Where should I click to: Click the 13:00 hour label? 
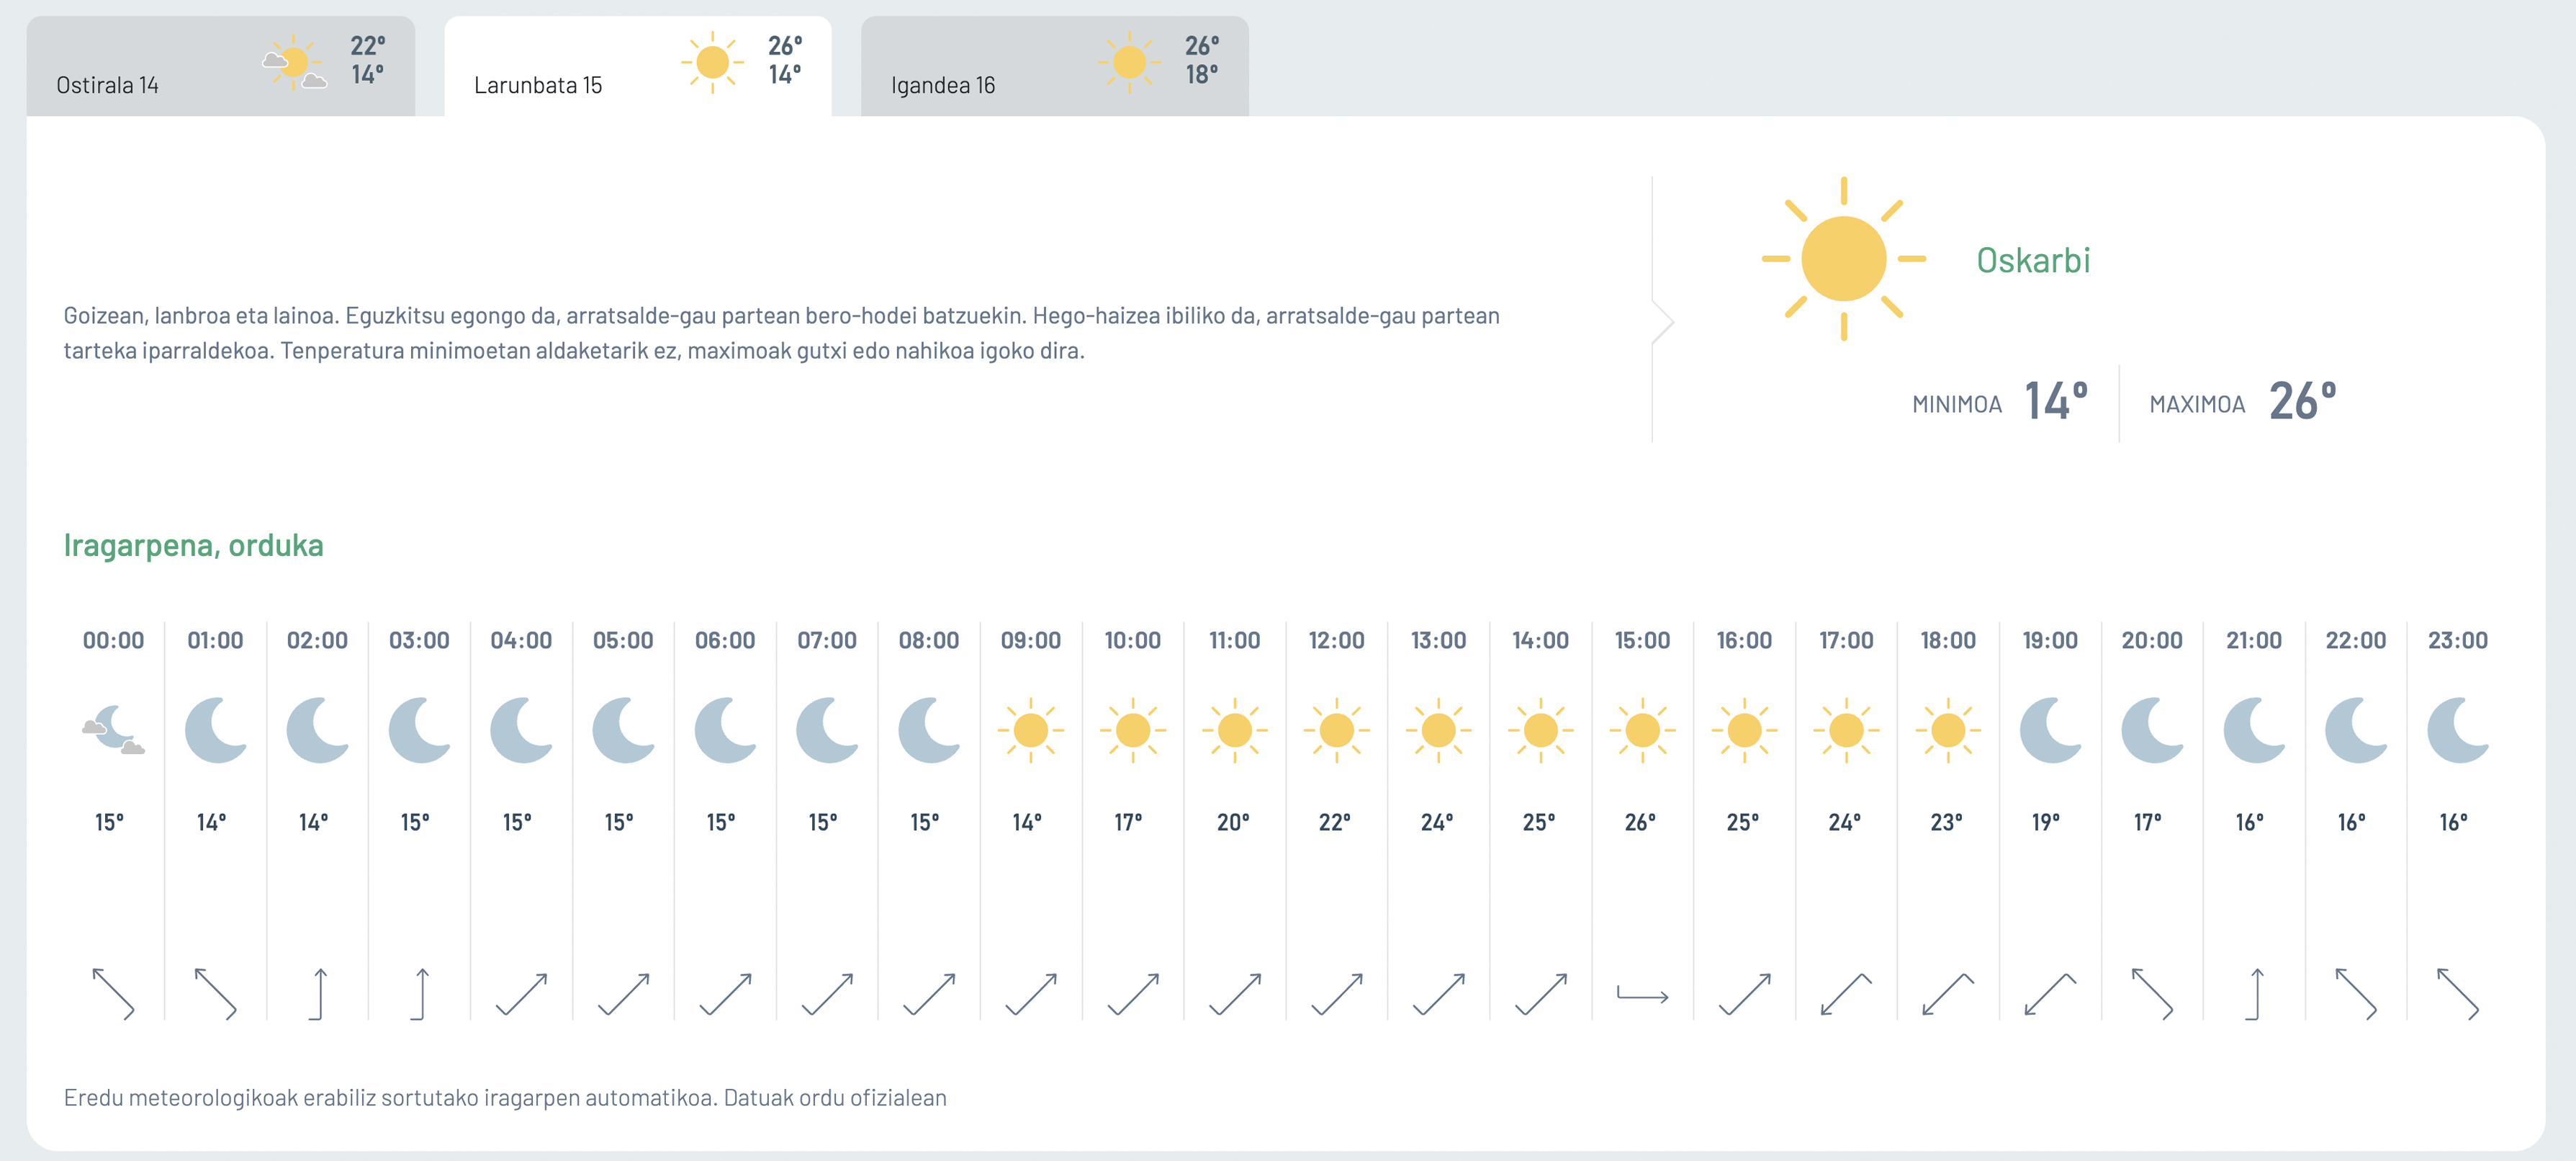(1438, 640)
